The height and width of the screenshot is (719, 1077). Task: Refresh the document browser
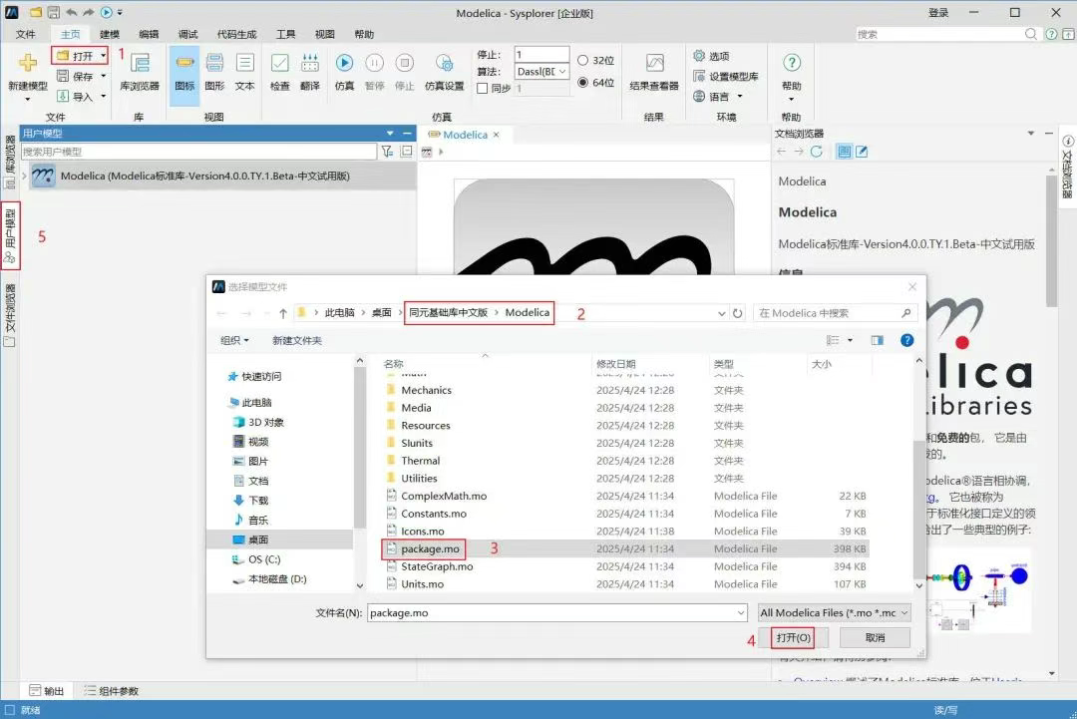pyautogui.click(x=816, y=151)
